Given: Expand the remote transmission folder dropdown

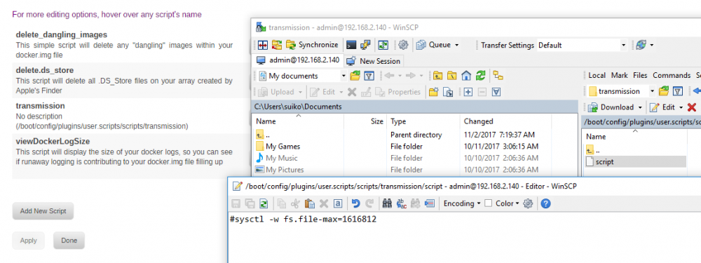Looking at the screenshot, I should click(x=652, y=91).
